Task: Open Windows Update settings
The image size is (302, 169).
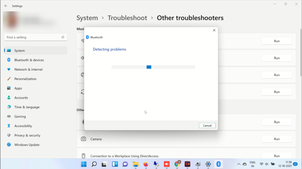Action: [36, 145]
